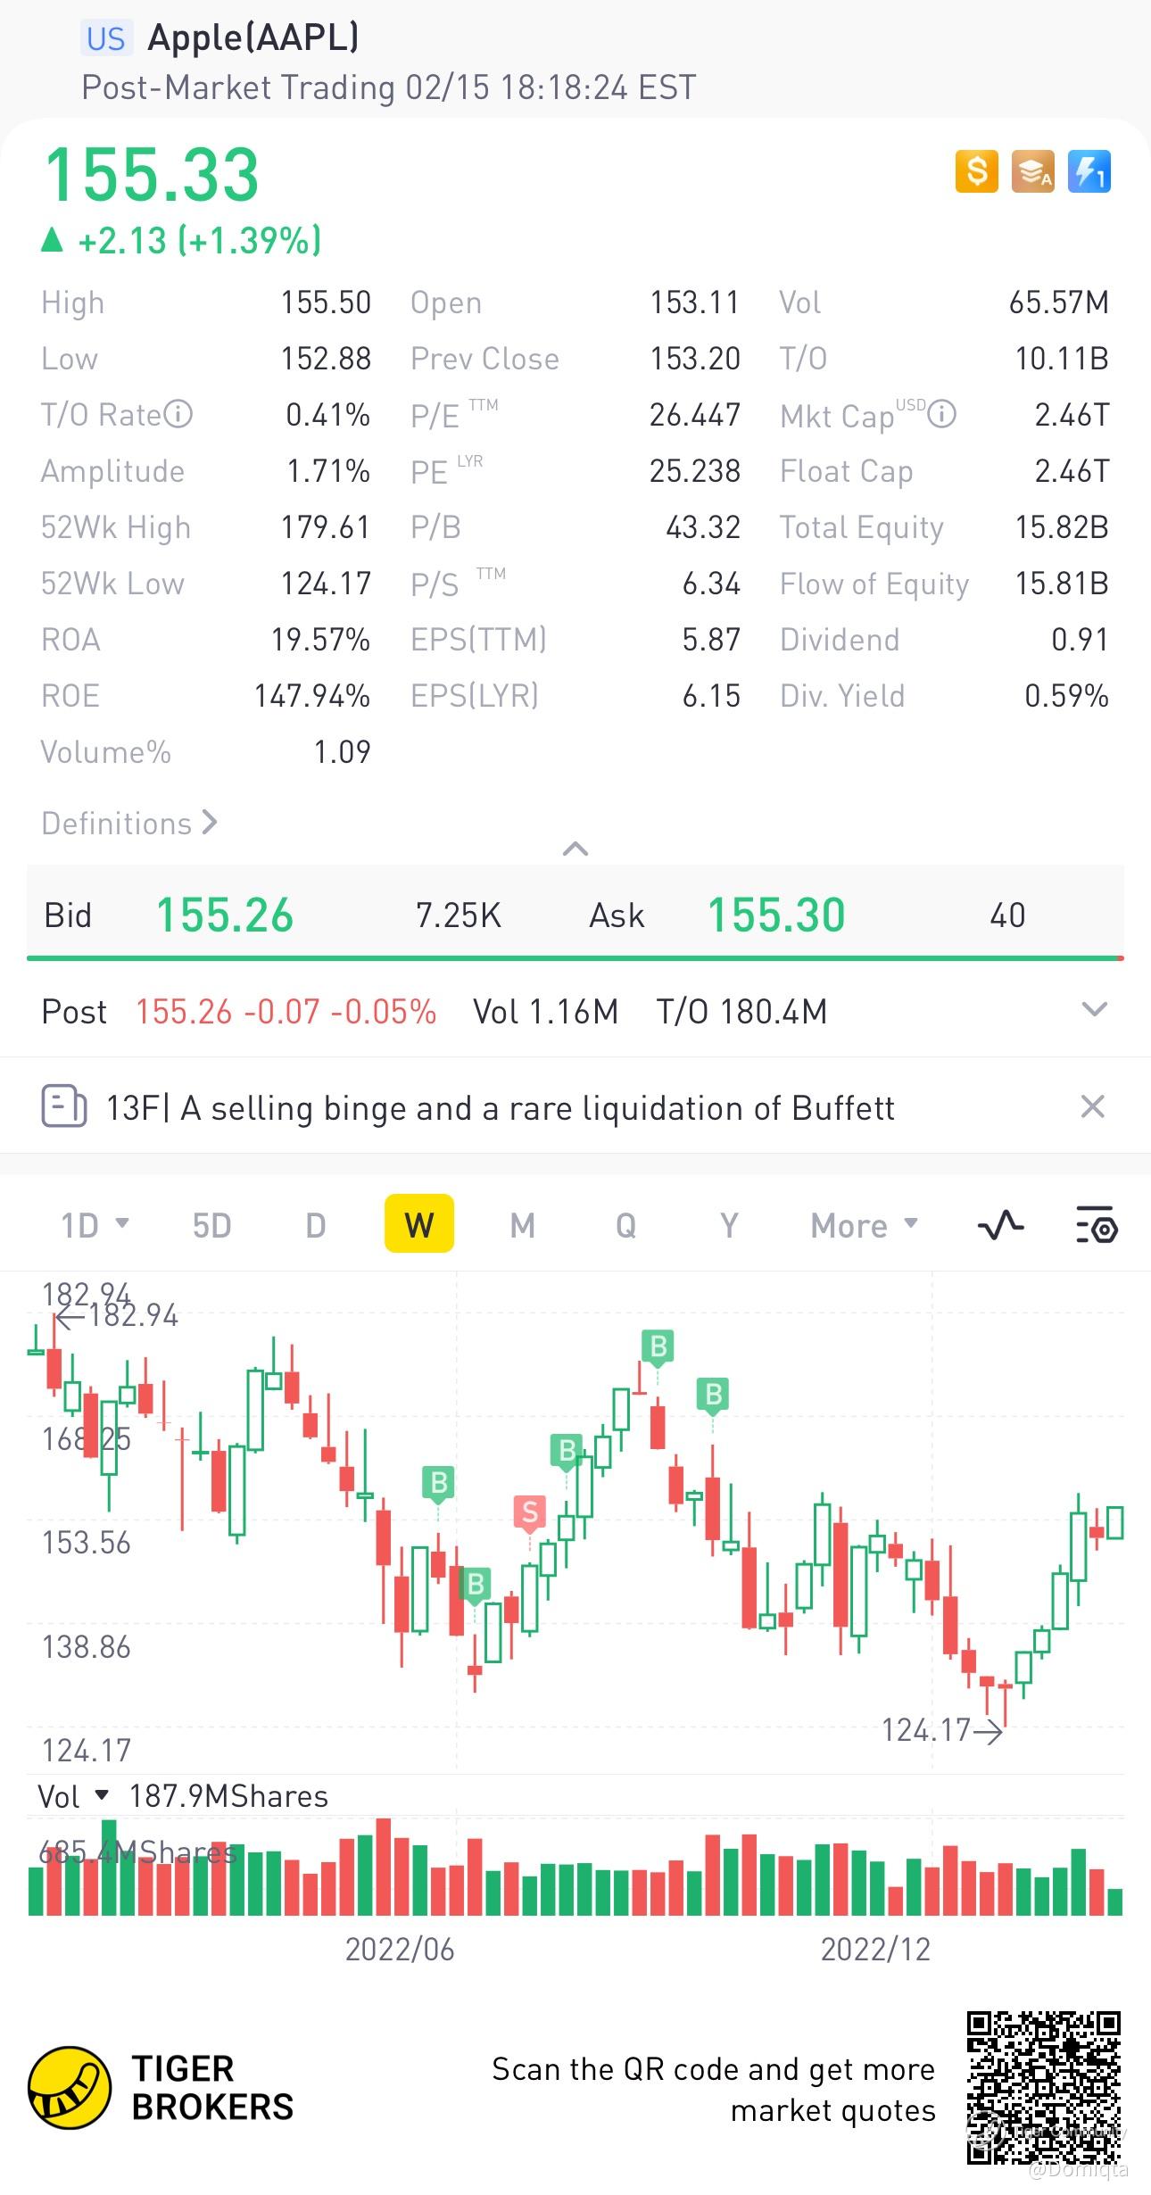Tap the Volume% value 1.09
Screen dimensions: 1151x2195
click(342, 752)
